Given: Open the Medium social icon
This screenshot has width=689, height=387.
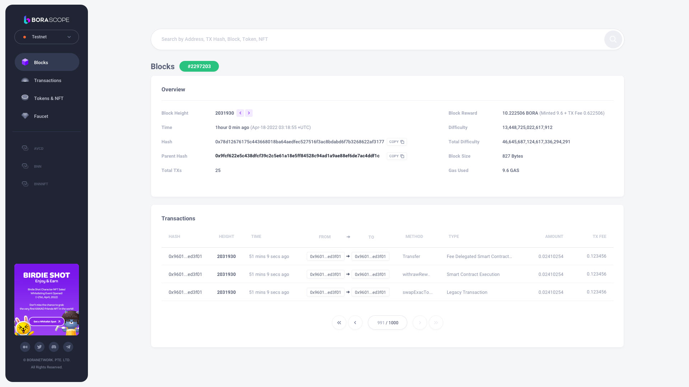Looking at the screenshot, I should point(25,347).
